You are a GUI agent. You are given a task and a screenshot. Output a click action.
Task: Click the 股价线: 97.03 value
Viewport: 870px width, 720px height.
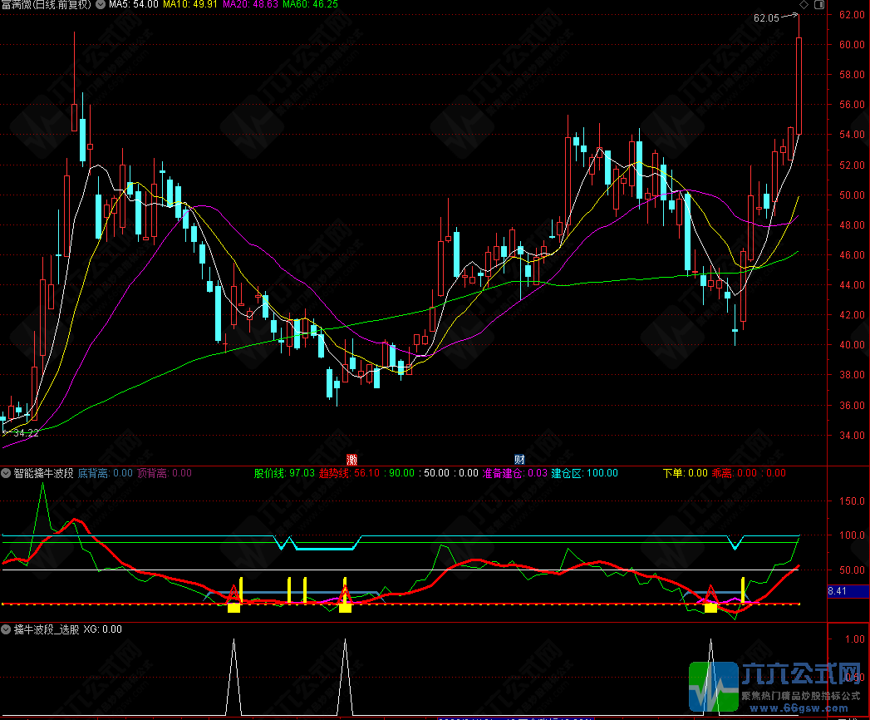click(x=284, y=474)
